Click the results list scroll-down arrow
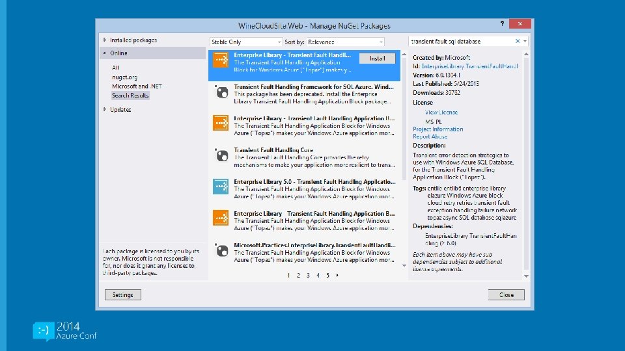Screen dimensions: 625x351 404,265
